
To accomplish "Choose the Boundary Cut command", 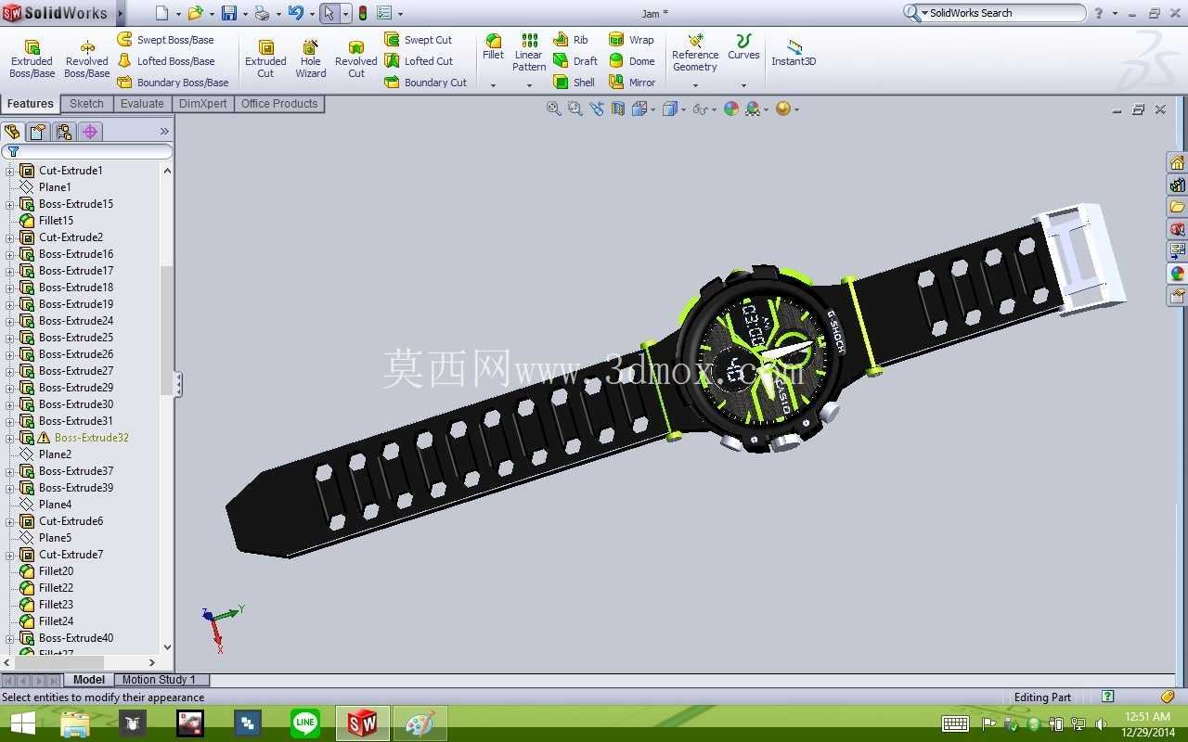I will [x=426, y=83].
